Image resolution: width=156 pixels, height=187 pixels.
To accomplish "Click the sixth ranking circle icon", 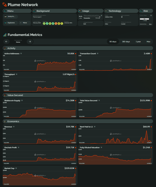I will (59, 24).
